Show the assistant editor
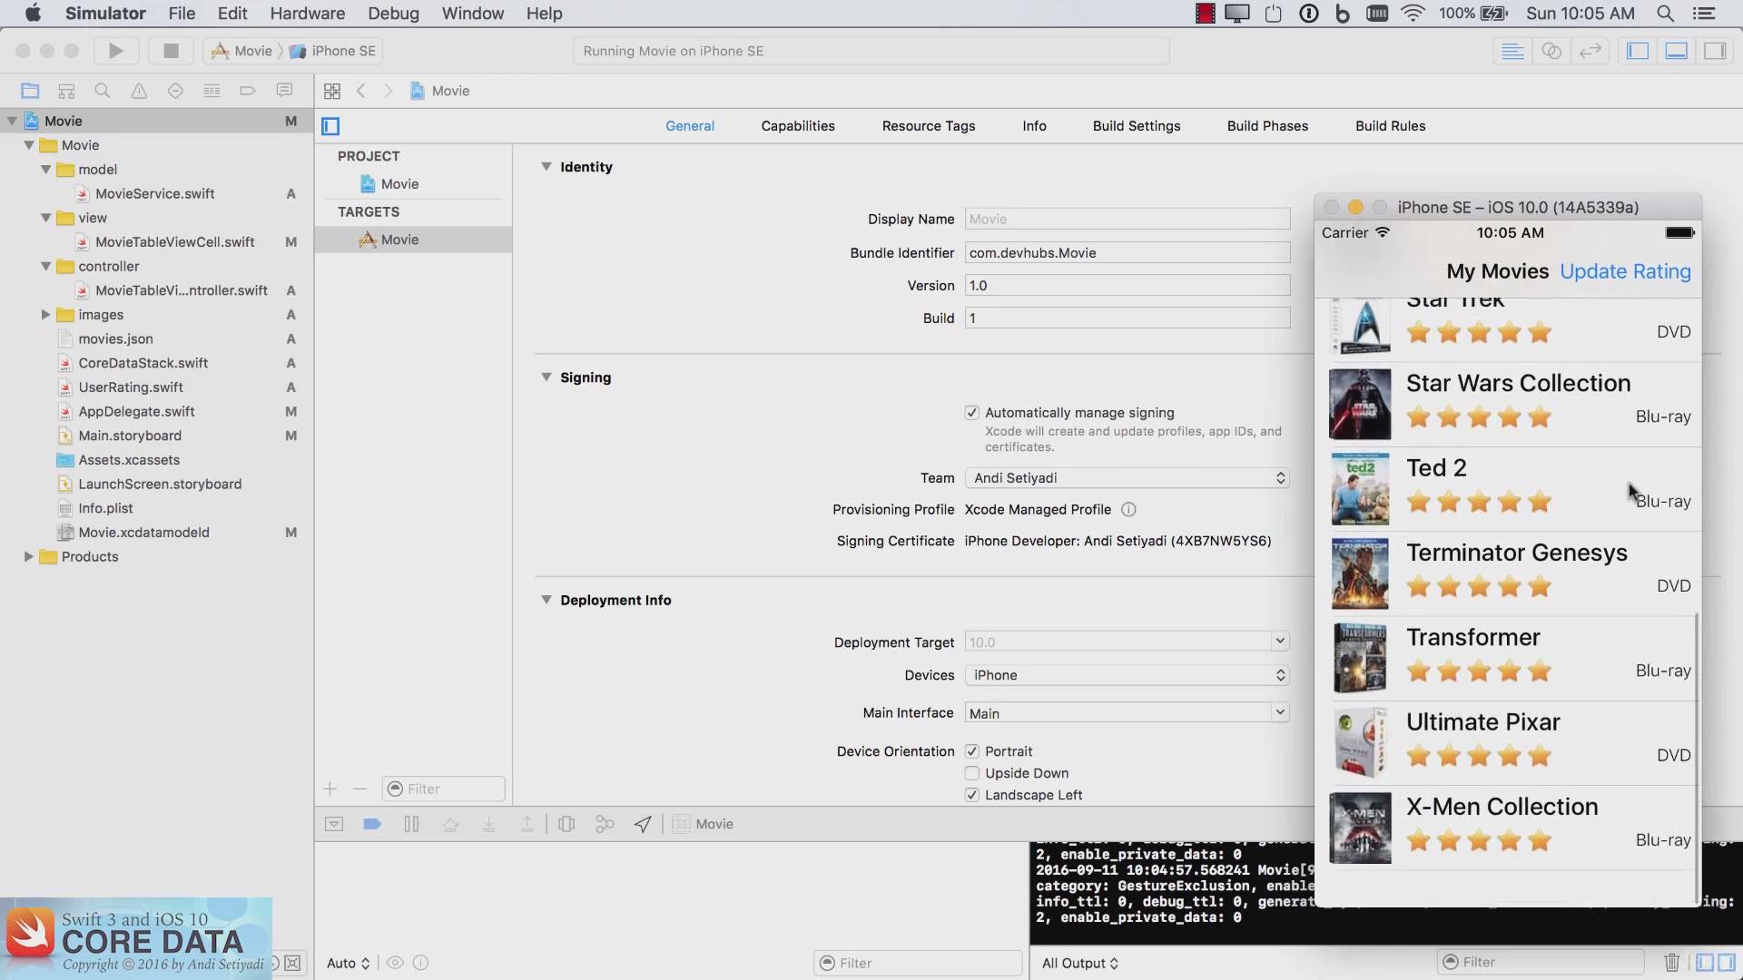Screen dimensions: 1743x980 point(1551,51)
